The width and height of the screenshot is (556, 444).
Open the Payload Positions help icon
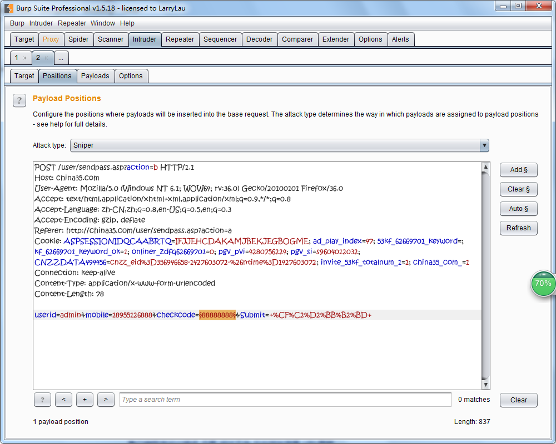pyautogui.click(x=19, y=100)
